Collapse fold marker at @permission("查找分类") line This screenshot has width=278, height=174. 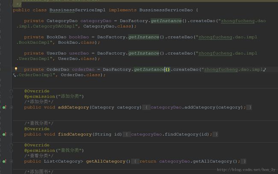point(12,150)
